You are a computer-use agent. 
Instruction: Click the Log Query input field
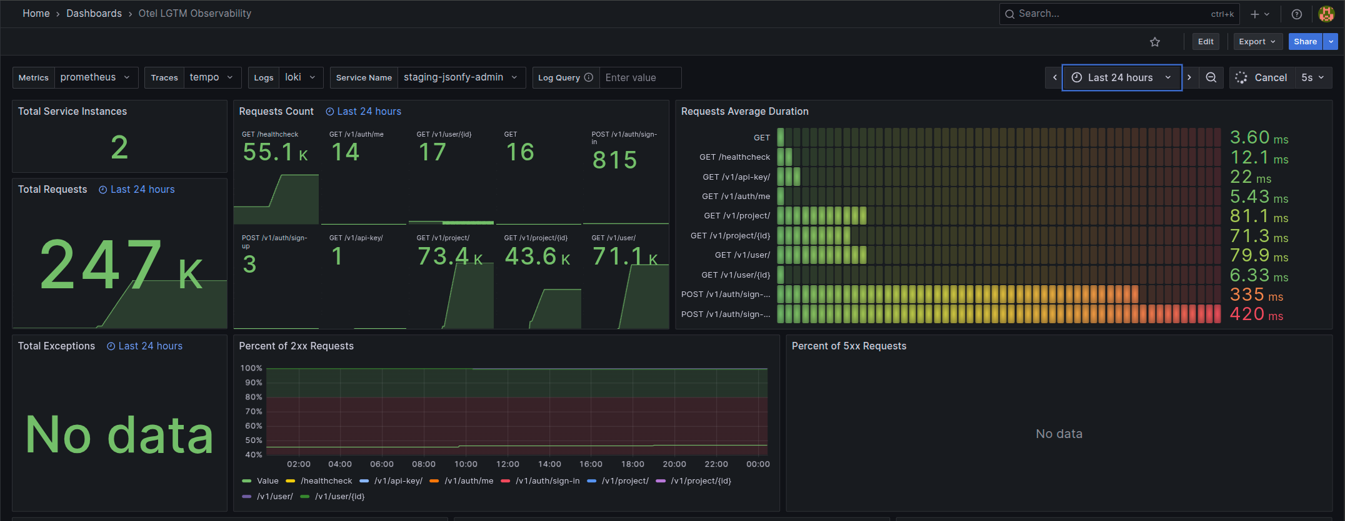639,77
